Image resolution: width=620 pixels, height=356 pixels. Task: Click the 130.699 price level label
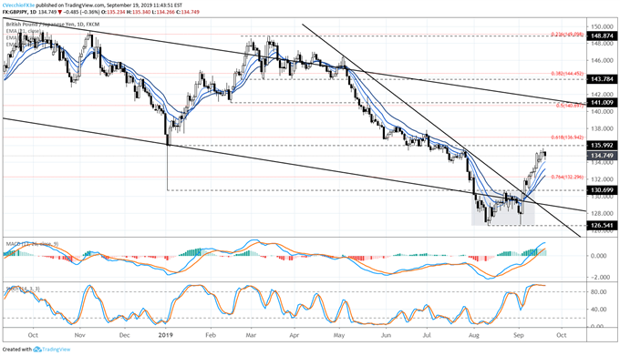click(x=602, y=190)
